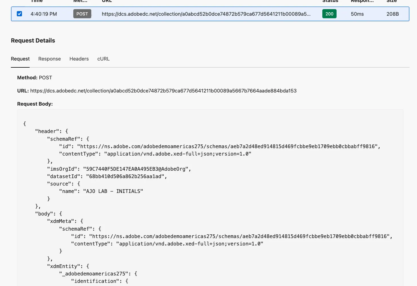Viewport: 417px width, 286px height.
Task: Select the full collection URL in details
Action: pyautogui.click(x=163, y=91)
